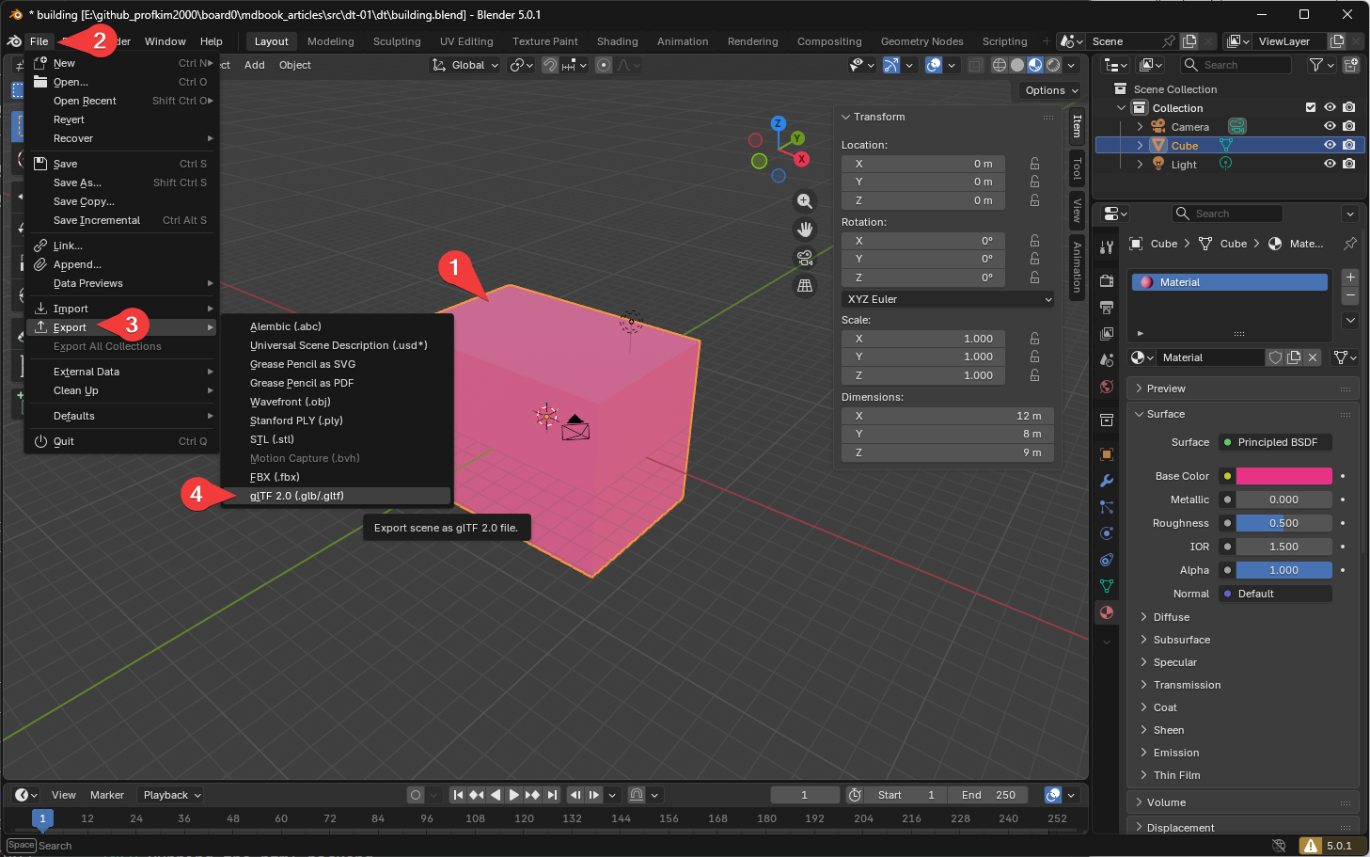Click the pink Base Color swatch
Screen dimensions: 1370x857
coord(1283,476)
